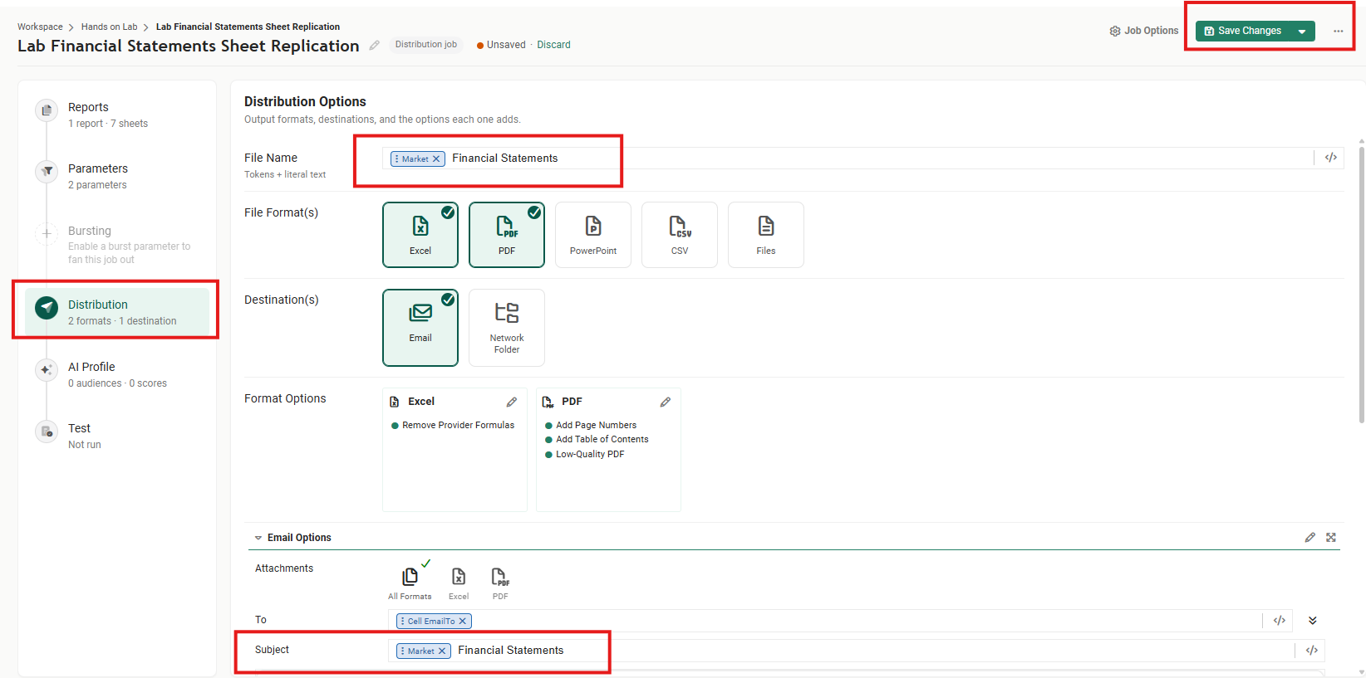Select the Distribution step

[x=116, y=312]
